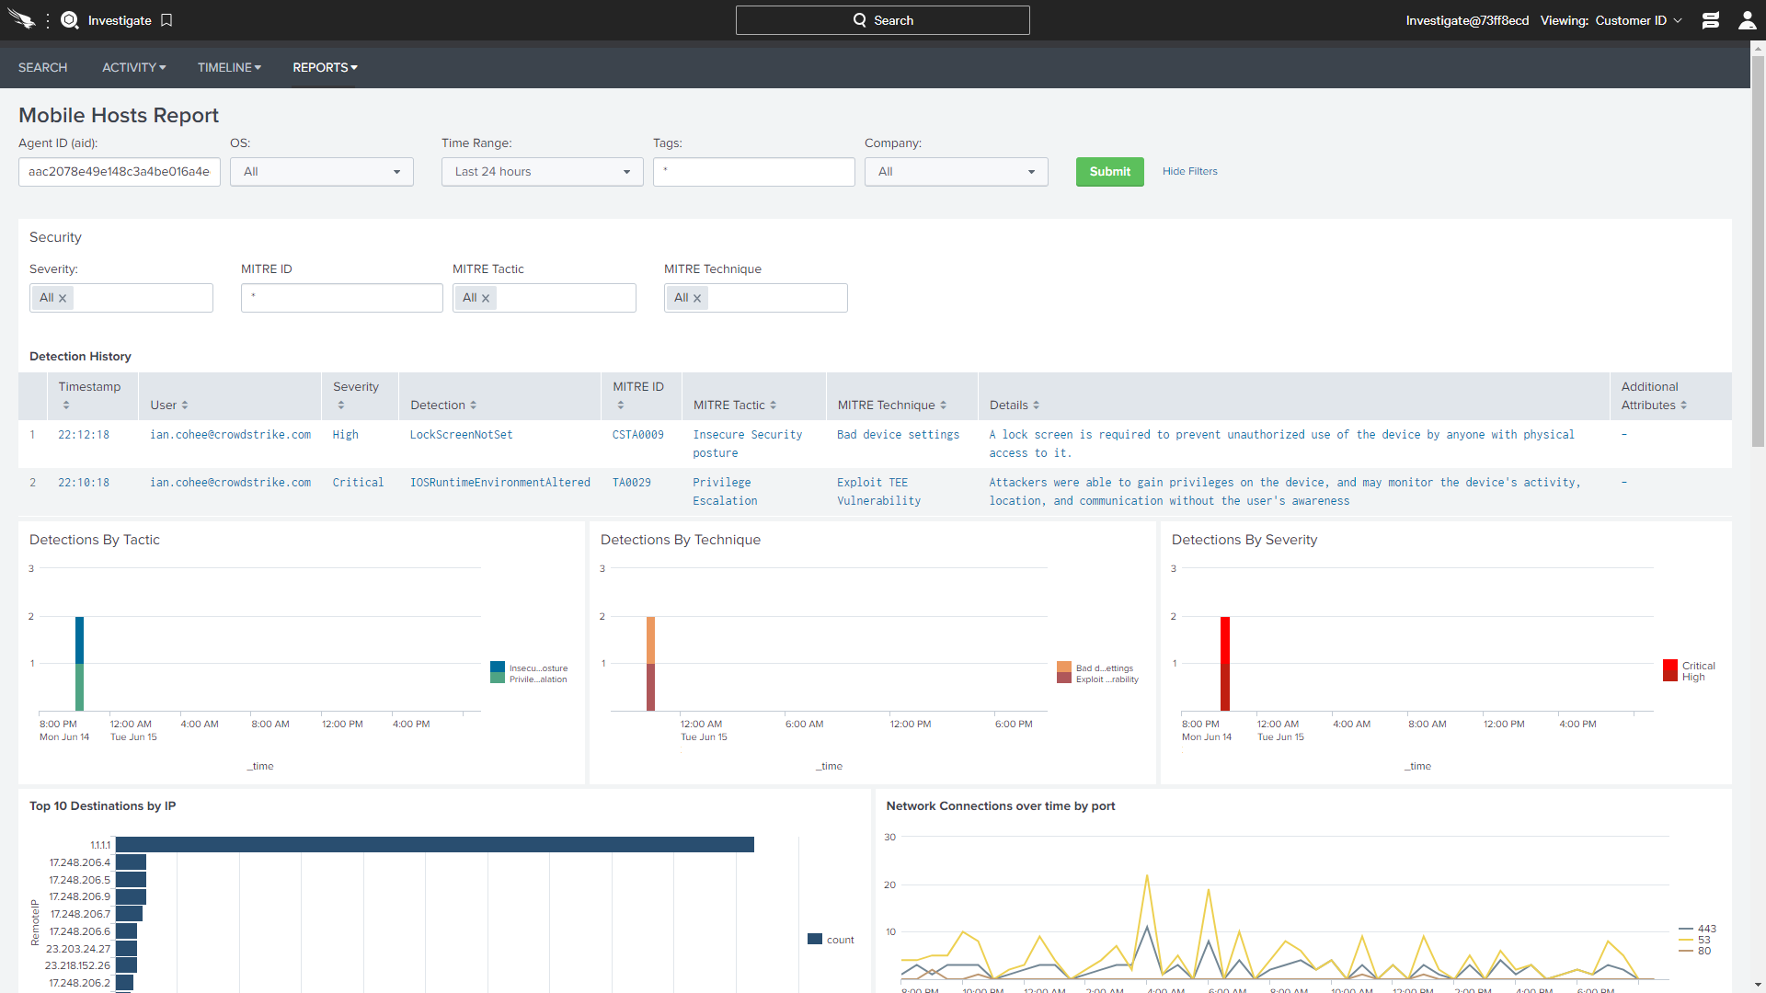Focus the top Search box
Image resolution: width=1766 pixels, height=993 pixels.
tap(883, 20)
